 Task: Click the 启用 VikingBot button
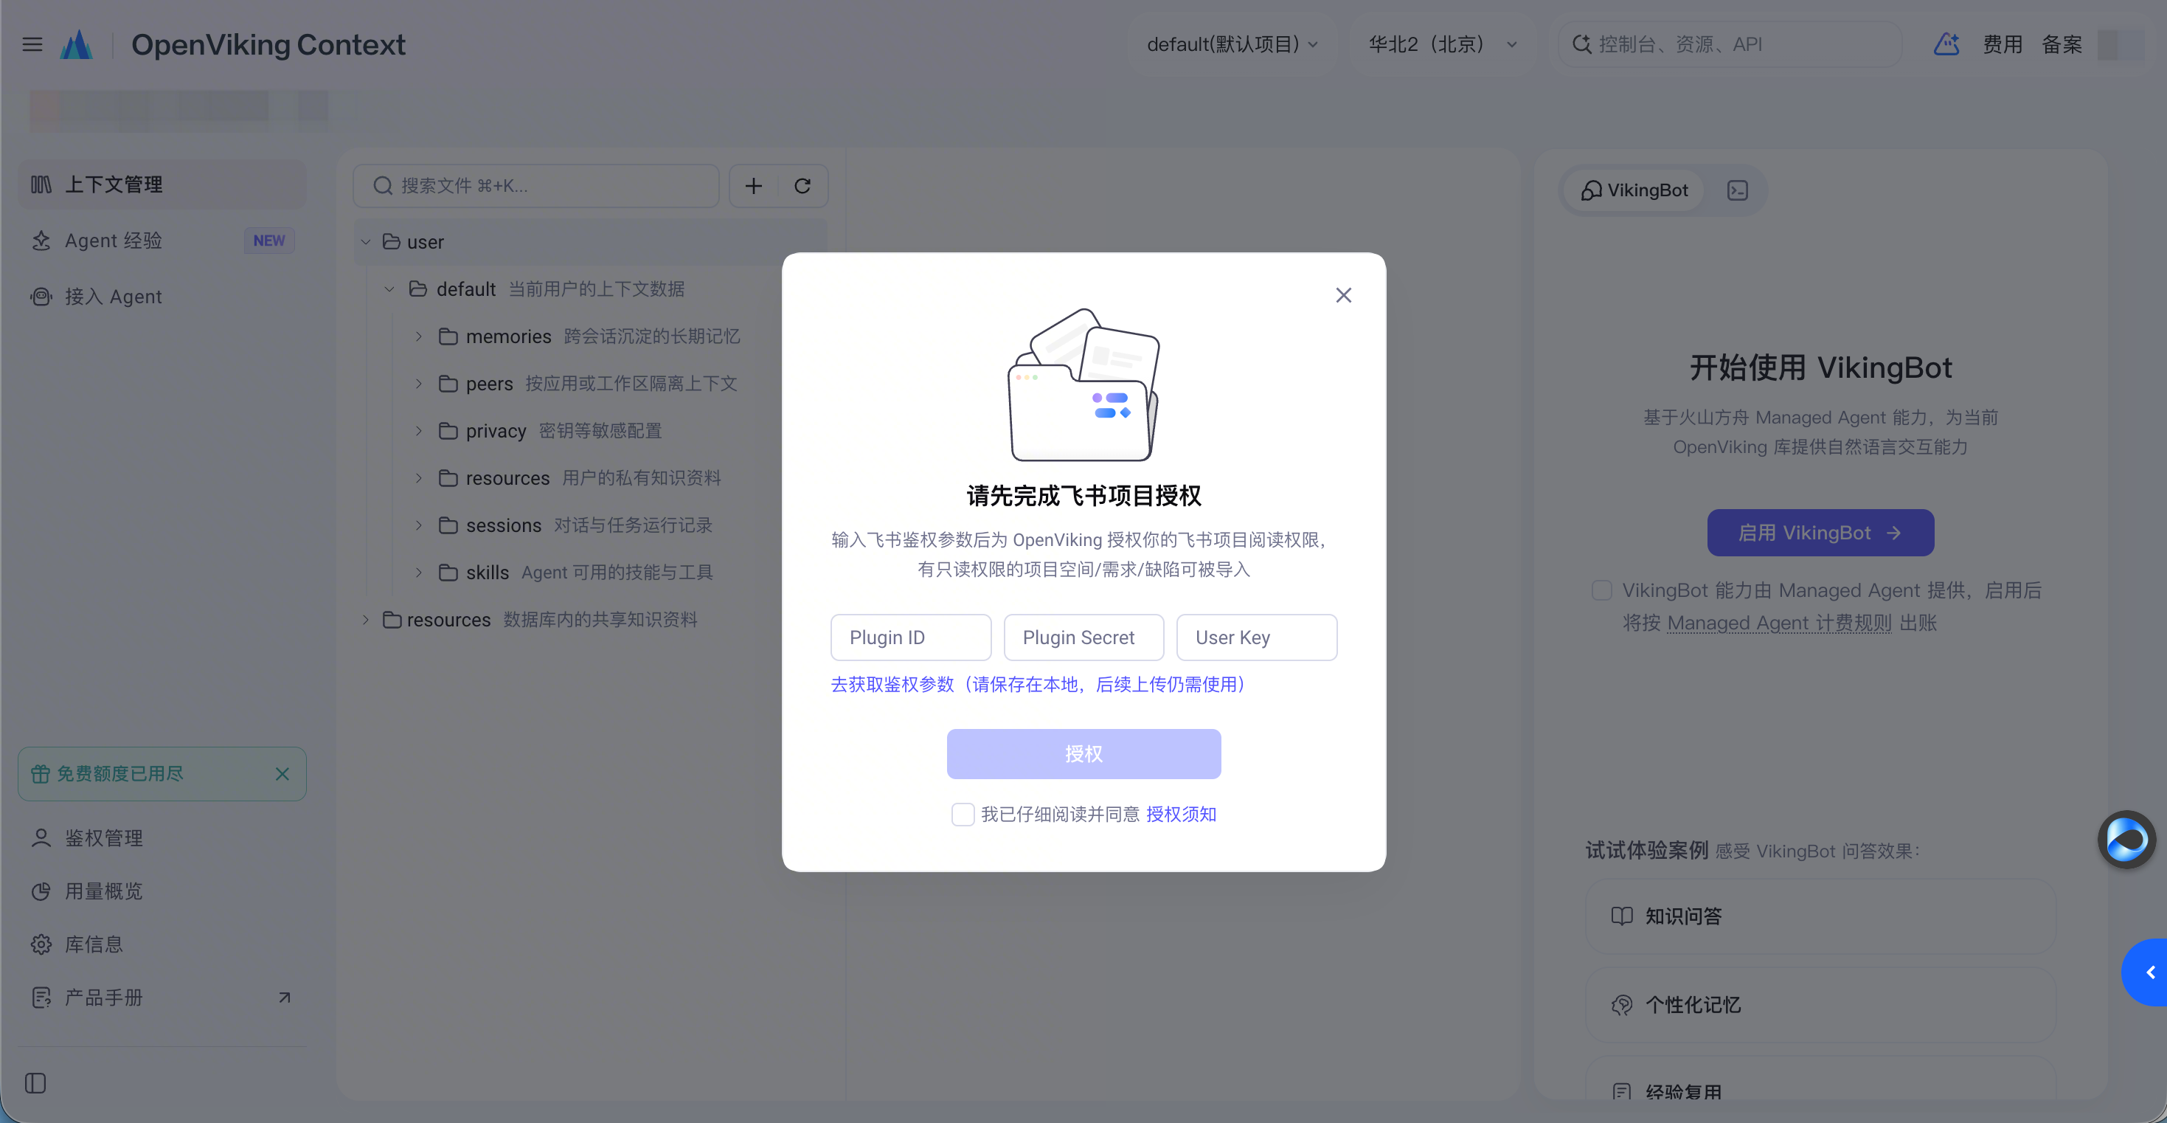1820,533
